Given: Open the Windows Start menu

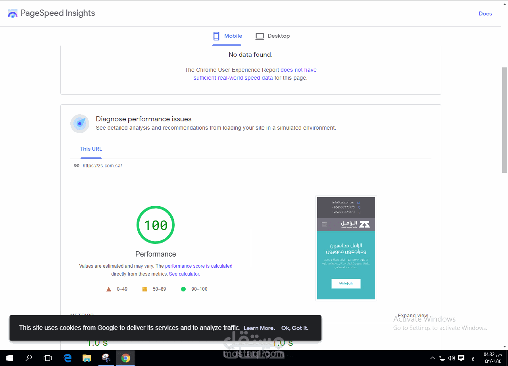Looking at the screenshot, I should [x=9, y=358].
